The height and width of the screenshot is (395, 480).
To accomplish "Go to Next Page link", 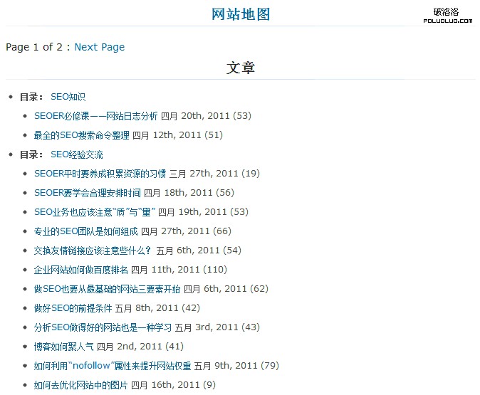I will tap(99, 47).
